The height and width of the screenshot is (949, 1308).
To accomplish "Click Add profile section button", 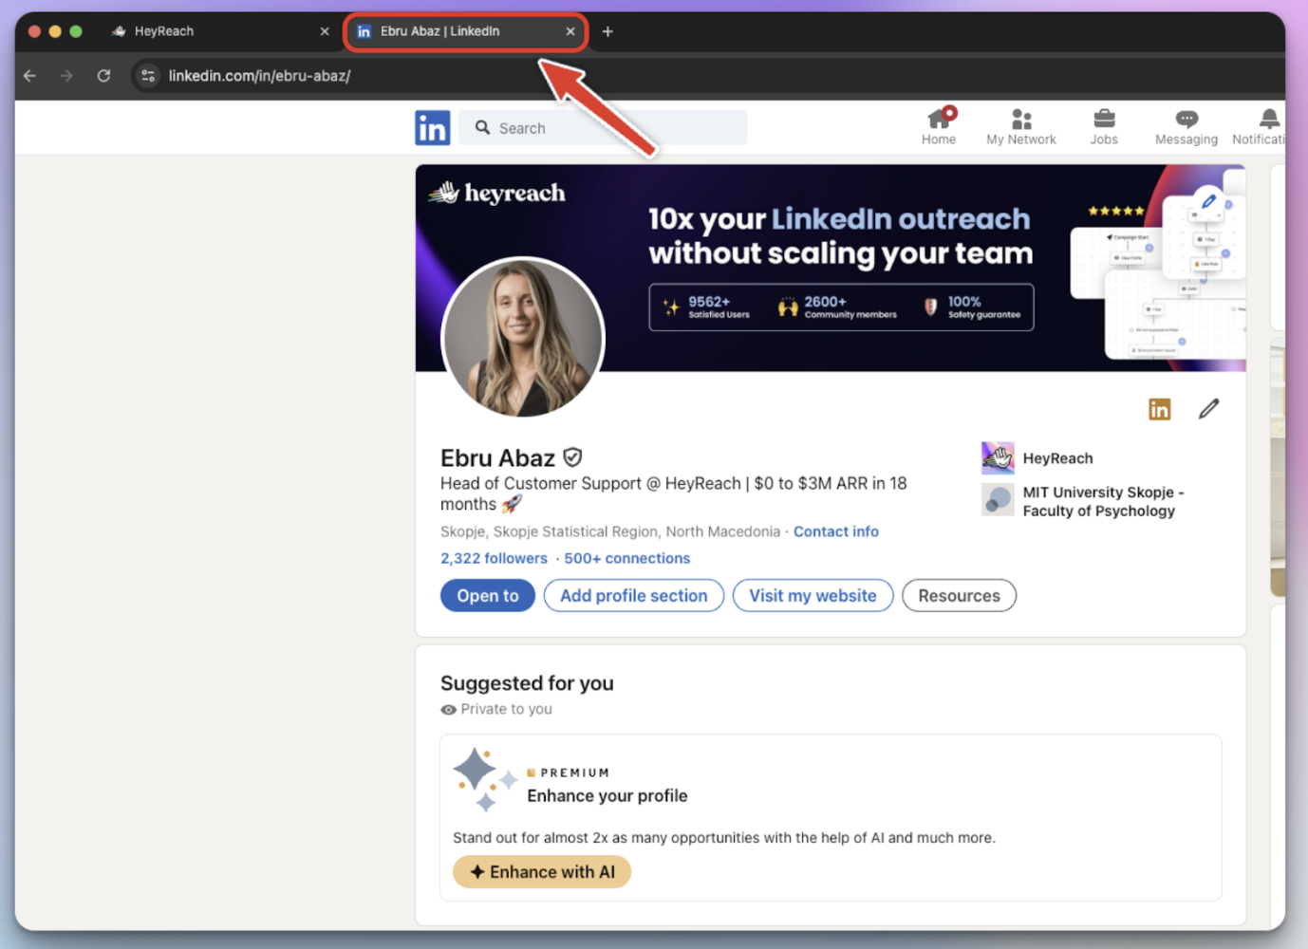I will pos(634,596).
